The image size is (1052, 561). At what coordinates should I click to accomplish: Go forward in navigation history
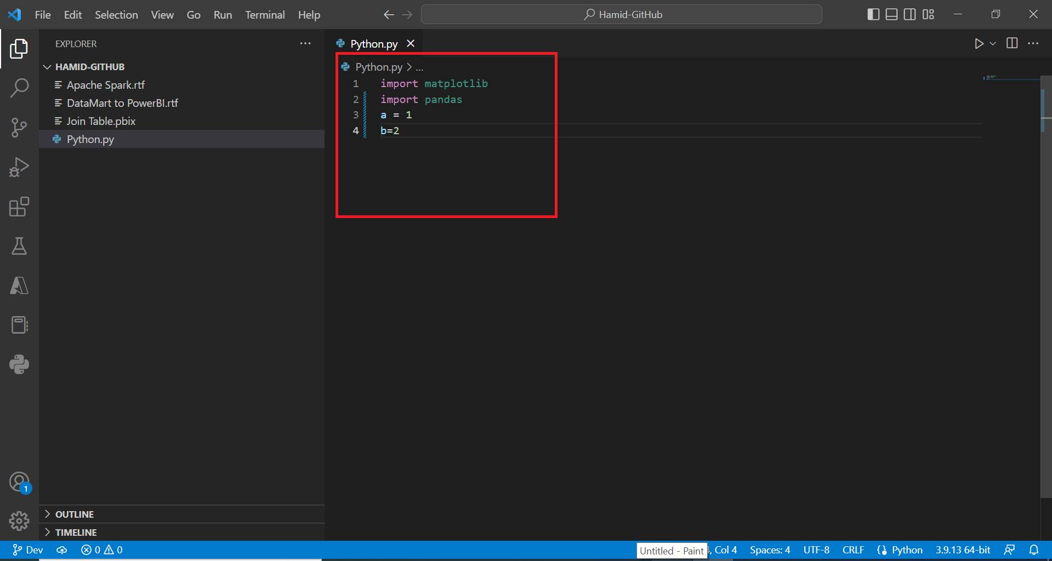pyautogui.click(x=407, y=15)
